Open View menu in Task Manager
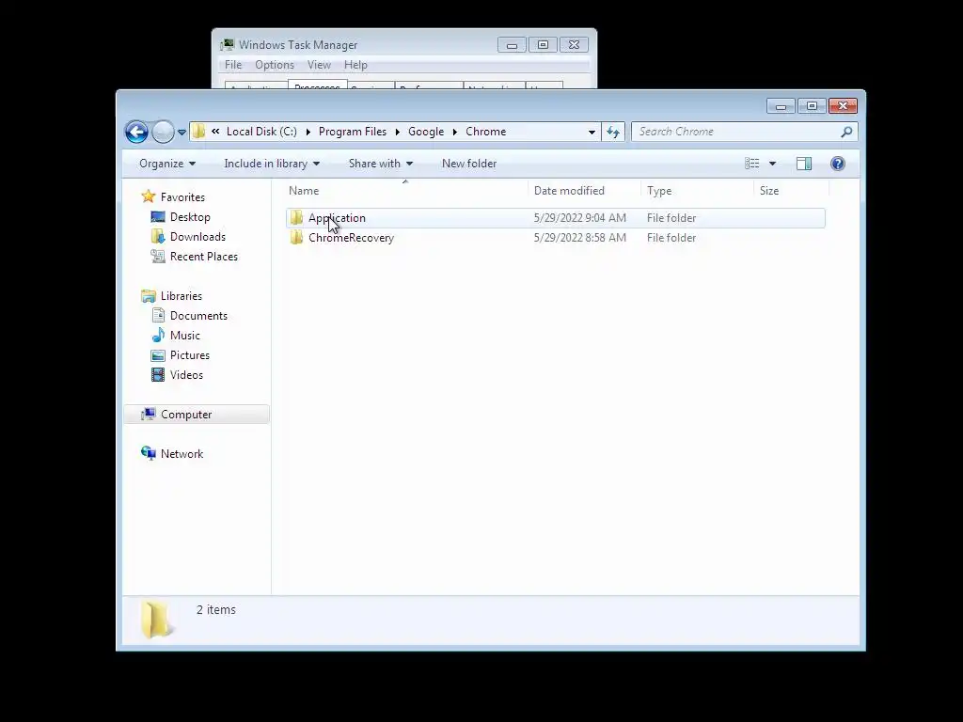This screenshot has height=722, width=963. click(x=319, y=65)
